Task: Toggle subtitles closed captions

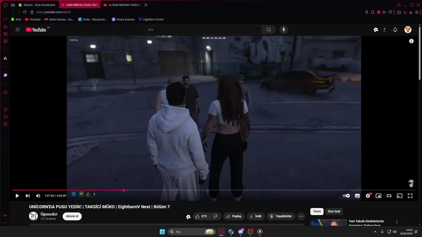Action: click(357, 196)
